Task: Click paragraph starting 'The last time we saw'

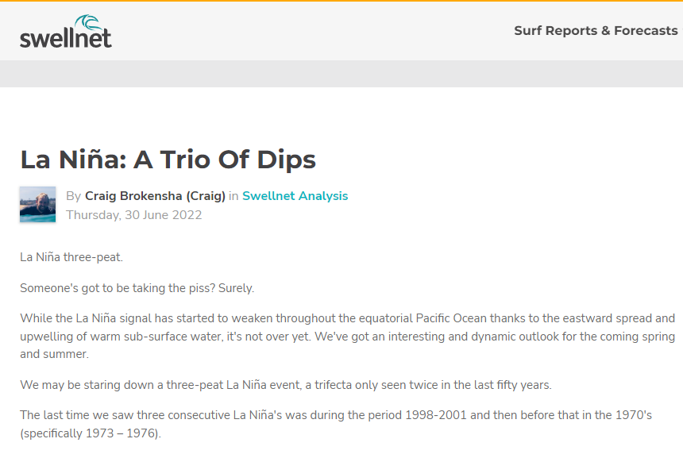Action: [x=336, y=424]
